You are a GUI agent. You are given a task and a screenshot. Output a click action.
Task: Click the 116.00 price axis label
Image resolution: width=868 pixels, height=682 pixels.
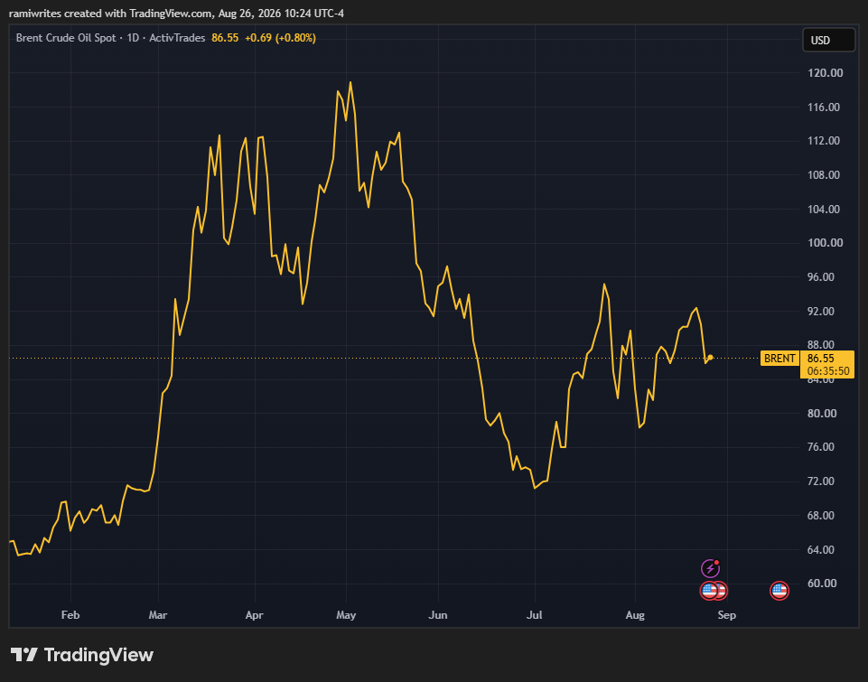pyautogui.click(x=825, y=107)
